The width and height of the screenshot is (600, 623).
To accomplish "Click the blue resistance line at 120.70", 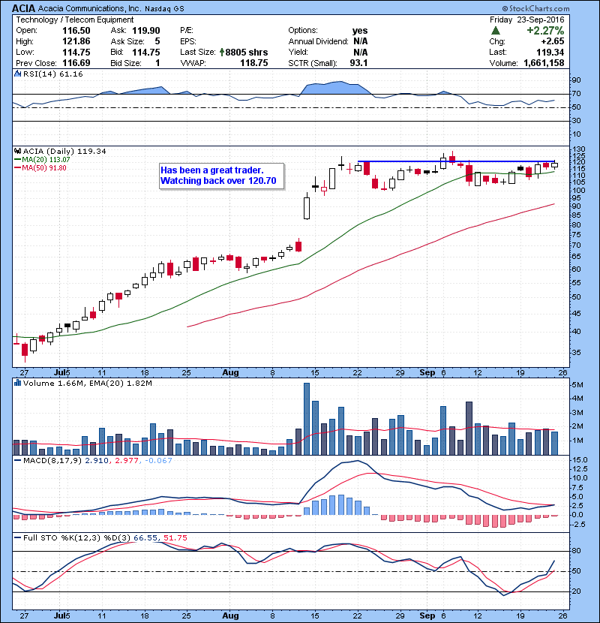I will coord(450,161).
